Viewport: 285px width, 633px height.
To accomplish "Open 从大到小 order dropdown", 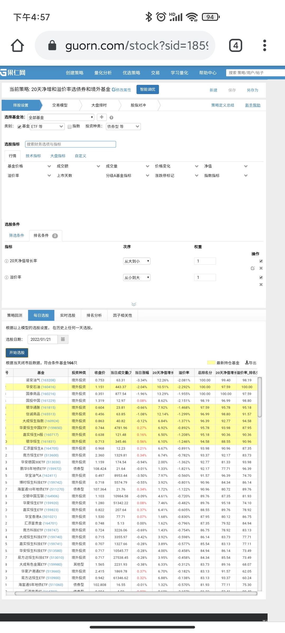I will pos(137,261).
